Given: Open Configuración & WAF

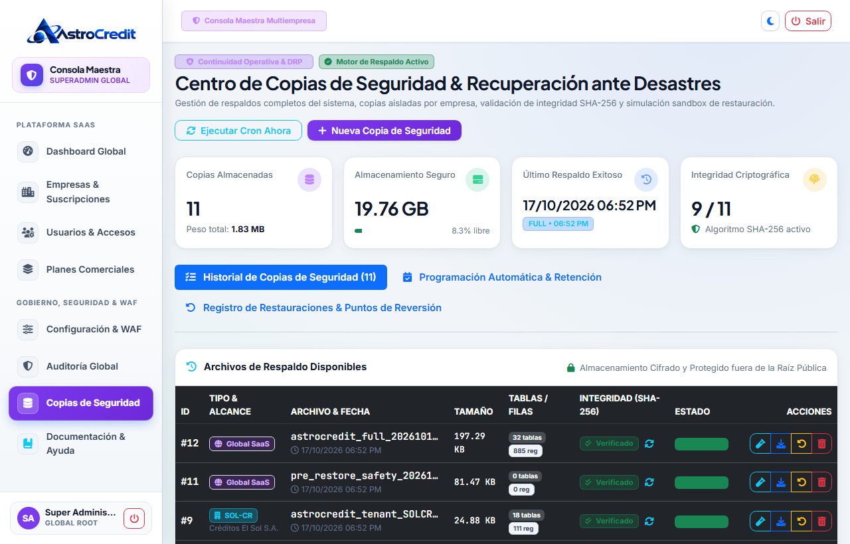Looking at the screenshot, I should 81,329.
